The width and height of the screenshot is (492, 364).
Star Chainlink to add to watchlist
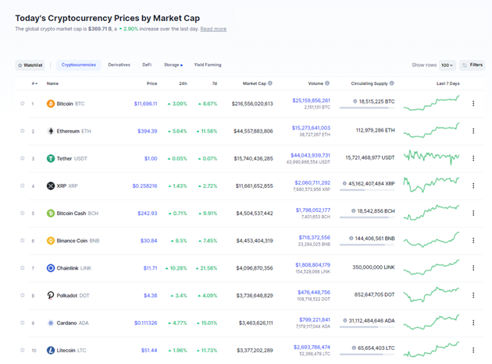(23, 268)
